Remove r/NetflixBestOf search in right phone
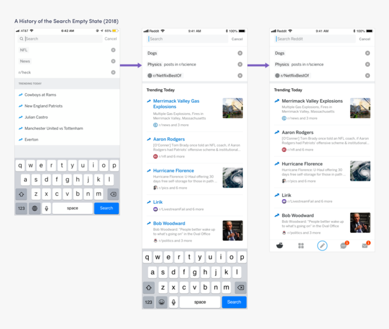Image resolution: width=389 pixels, height=329 pixels. click(367, 75)
